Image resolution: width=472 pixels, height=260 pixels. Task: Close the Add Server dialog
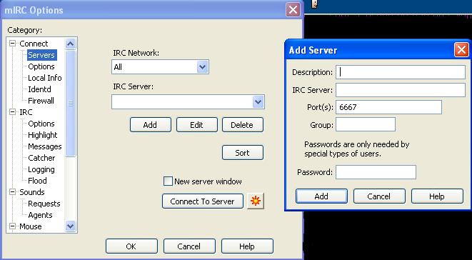[x=461, y=50]
